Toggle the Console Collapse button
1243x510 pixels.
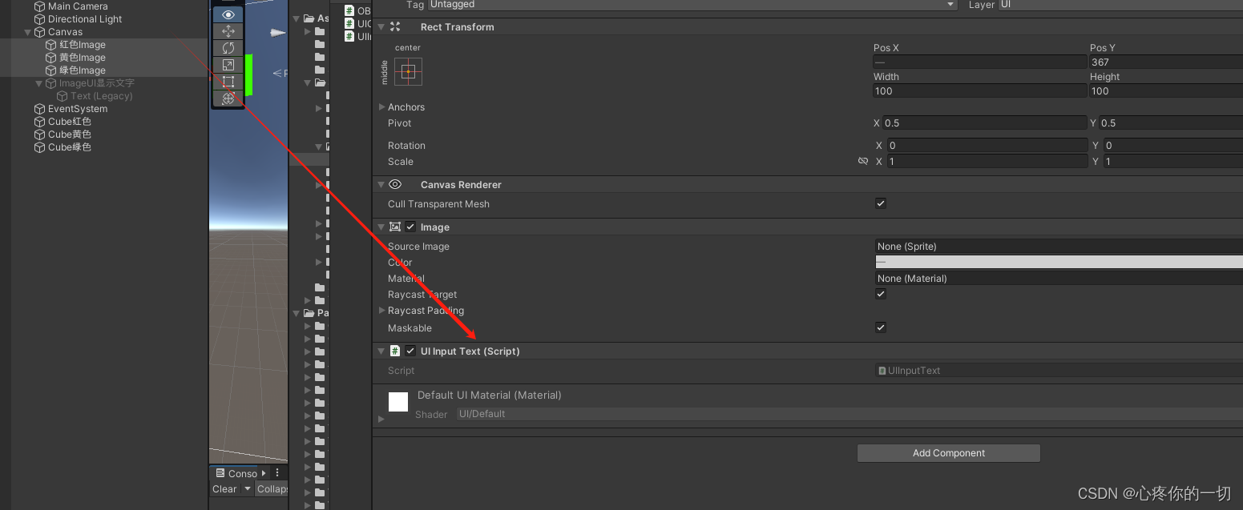pos(272,489)
